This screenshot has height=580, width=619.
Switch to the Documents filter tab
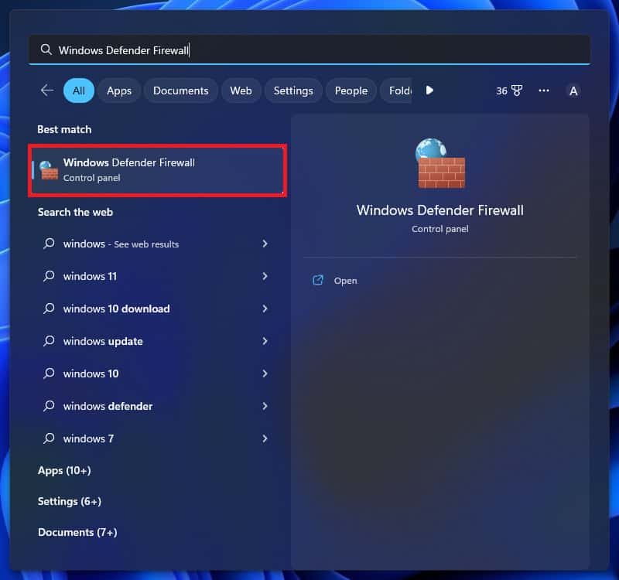[x=180, y=90]
